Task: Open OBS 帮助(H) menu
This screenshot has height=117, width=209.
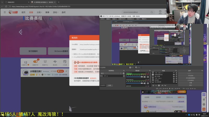Action: [x=144, y=19]
